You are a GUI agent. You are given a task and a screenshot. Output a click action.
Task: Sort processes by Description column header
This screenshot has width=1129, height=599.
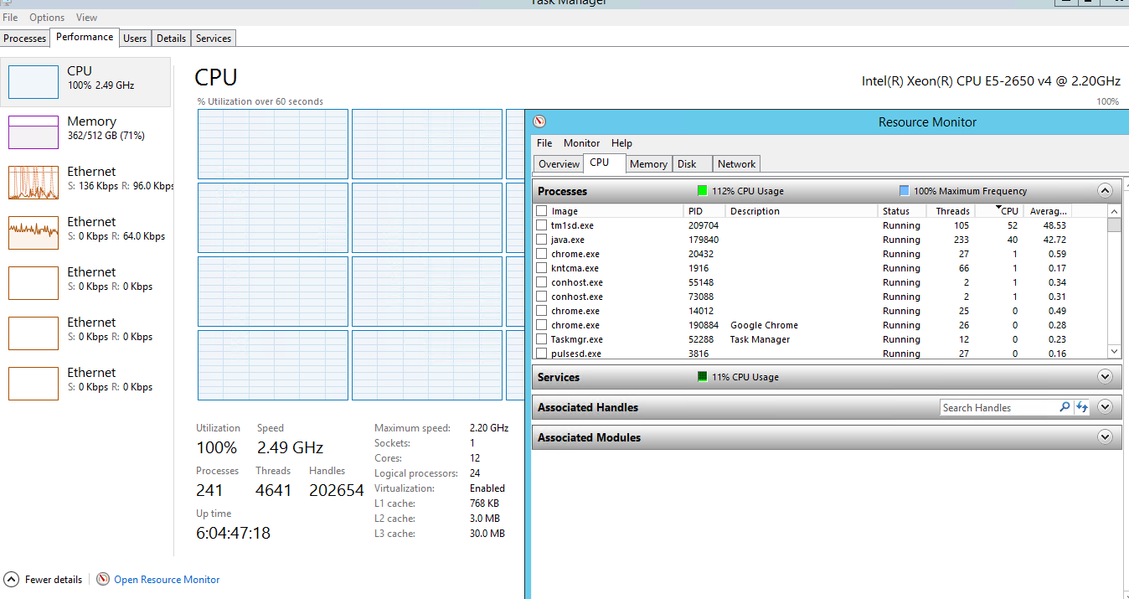(x=802, y=211)
